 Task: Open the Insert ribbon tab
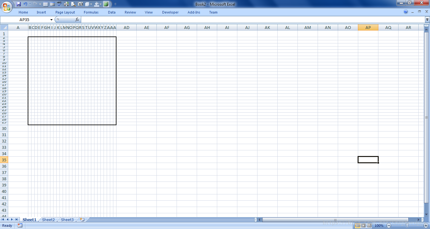(x=41, y=12)
